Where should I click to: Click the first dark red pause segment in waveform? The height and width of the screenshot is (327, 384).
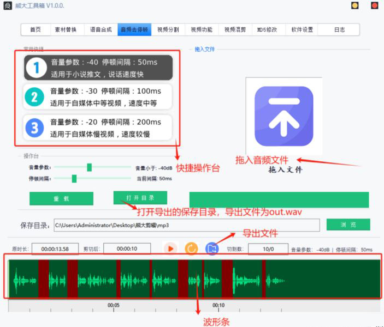click(44, 279)
